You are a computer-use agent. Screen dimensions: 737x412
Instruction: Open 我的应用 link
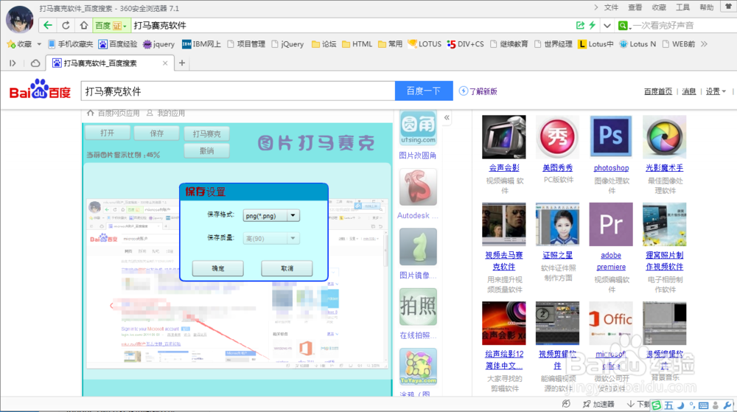(x=165, y=114)
